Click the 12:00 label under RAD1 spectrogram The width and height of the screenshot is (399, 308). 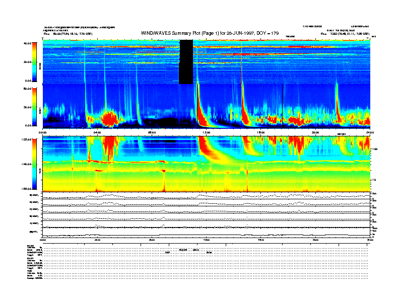point(206,132)
